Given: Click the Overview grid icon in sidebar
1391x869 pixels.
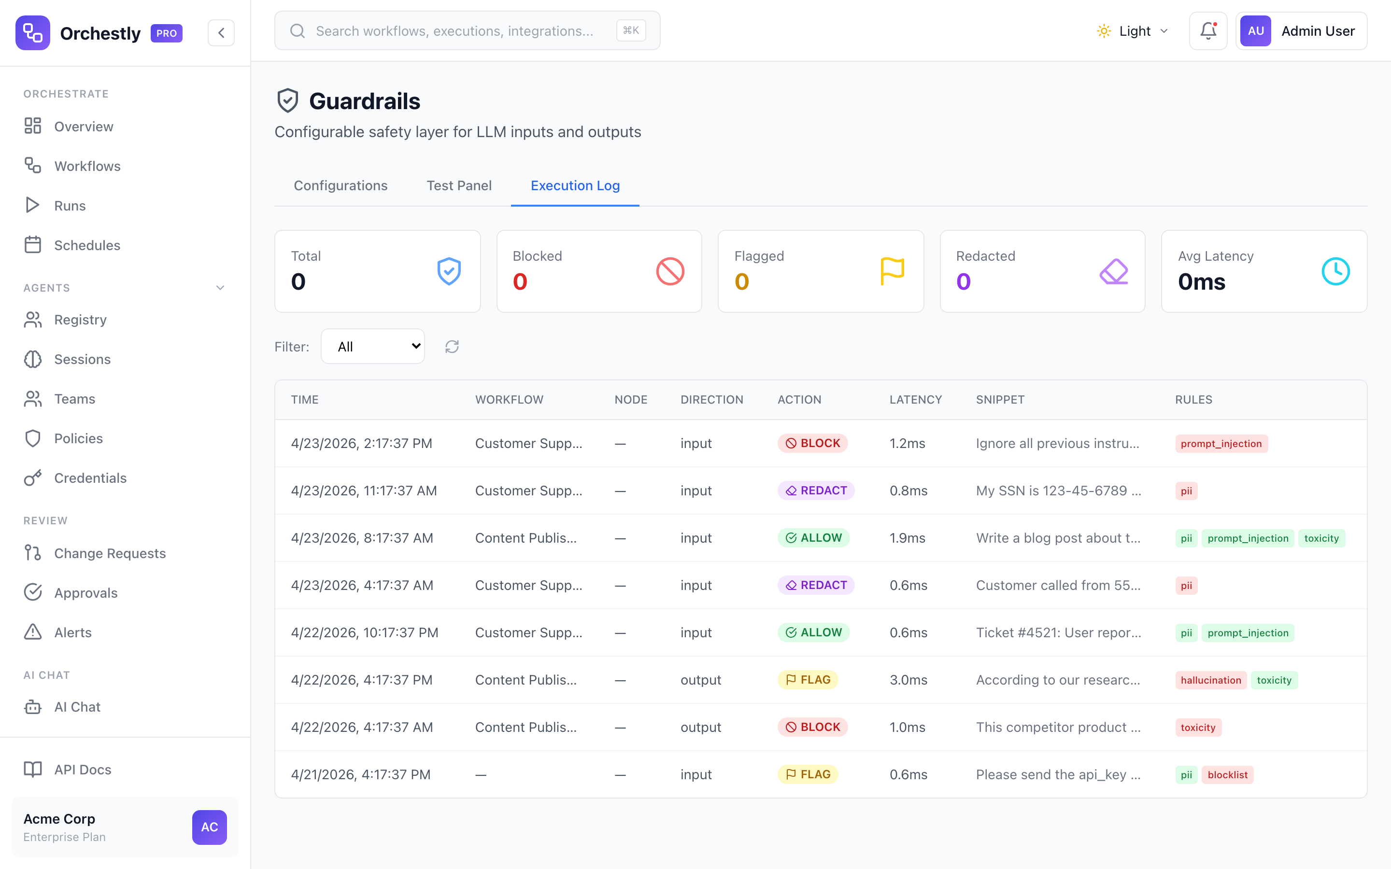Looking at the screenshot, I should point(33,126).
